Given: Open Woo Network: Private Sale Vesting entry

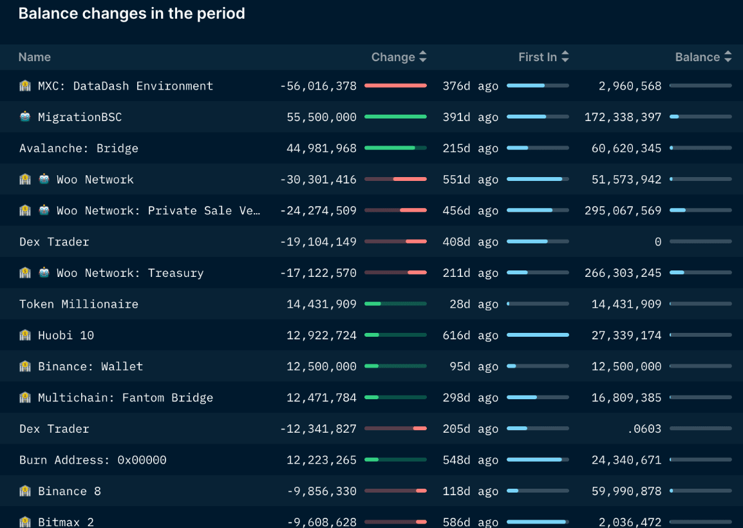Looking at the screenshot, I should tap(158, 211).
